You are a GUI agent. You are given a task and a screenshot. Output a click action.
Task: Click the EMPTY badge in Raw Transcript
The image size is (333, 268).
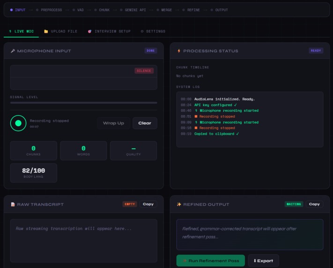[x=130, y=204]
